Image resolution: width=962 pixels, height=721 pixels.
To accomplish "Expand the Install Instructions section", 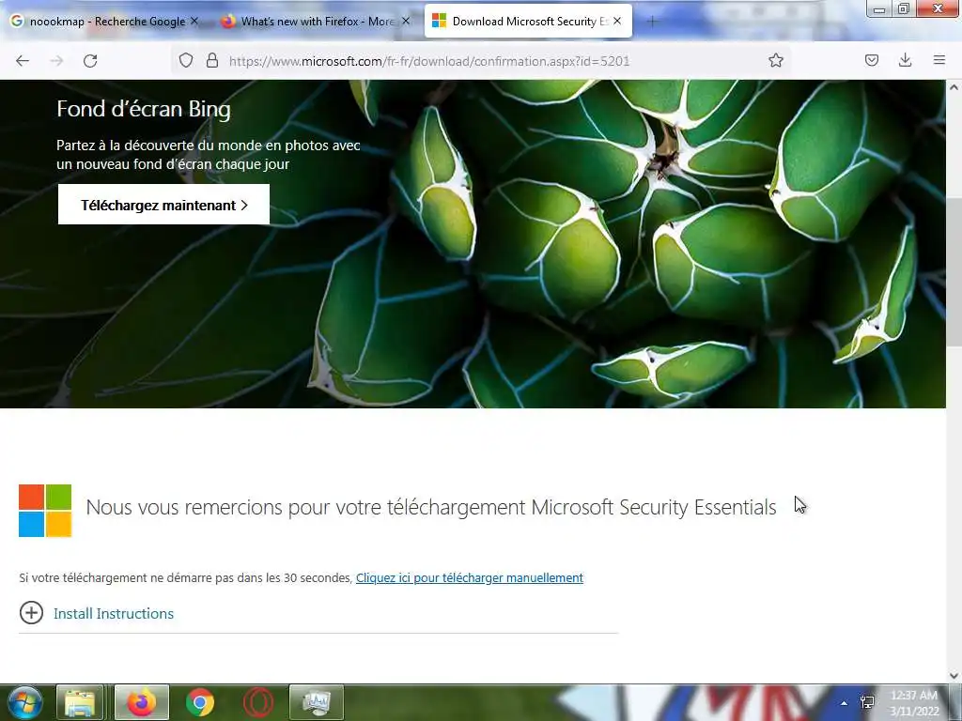I will [x=31, y=612].
